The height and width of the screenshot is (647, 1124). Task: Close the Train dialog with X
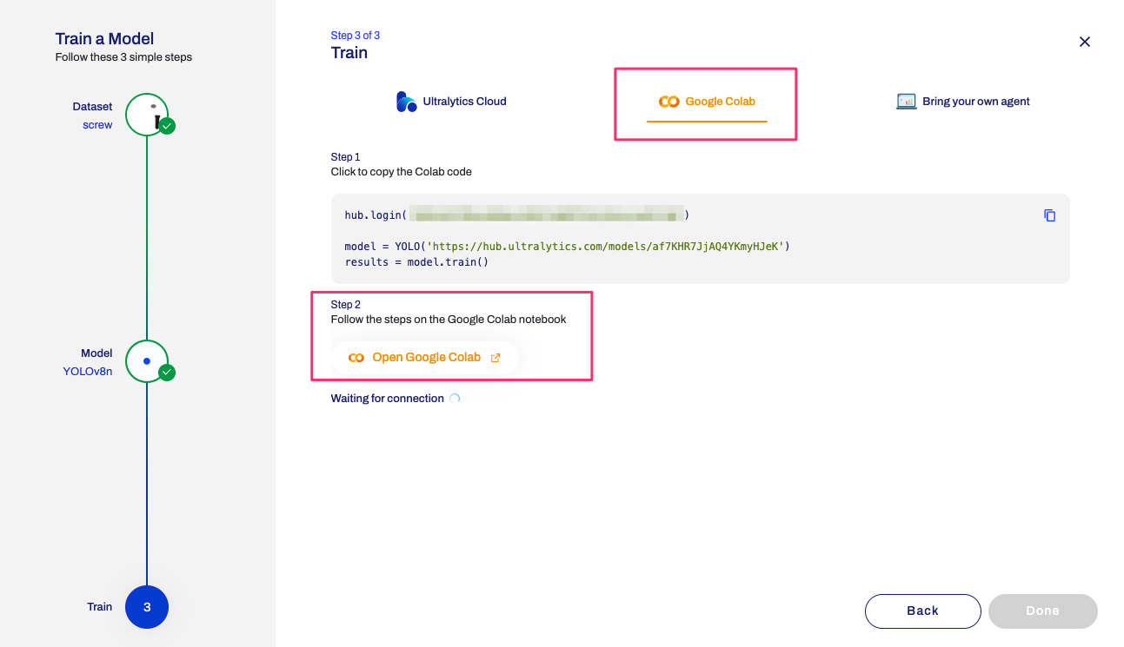1084,42
